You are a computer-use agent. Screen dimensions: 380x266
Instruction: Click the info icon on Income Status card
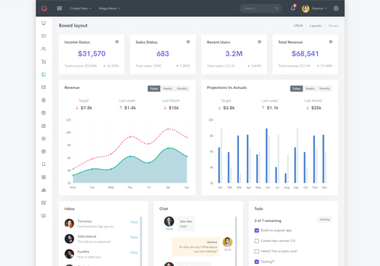117,42
